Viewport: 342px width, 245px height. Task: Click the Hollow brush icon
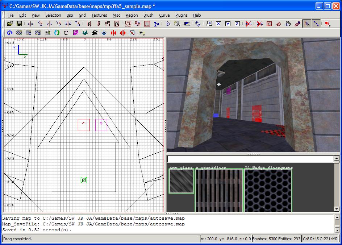[147, 24]
